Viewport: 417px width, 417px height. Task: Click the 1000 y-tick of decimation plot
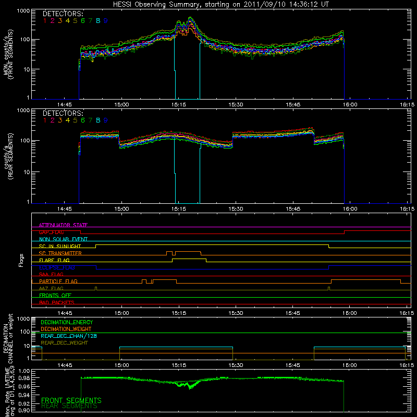(23, 318)
